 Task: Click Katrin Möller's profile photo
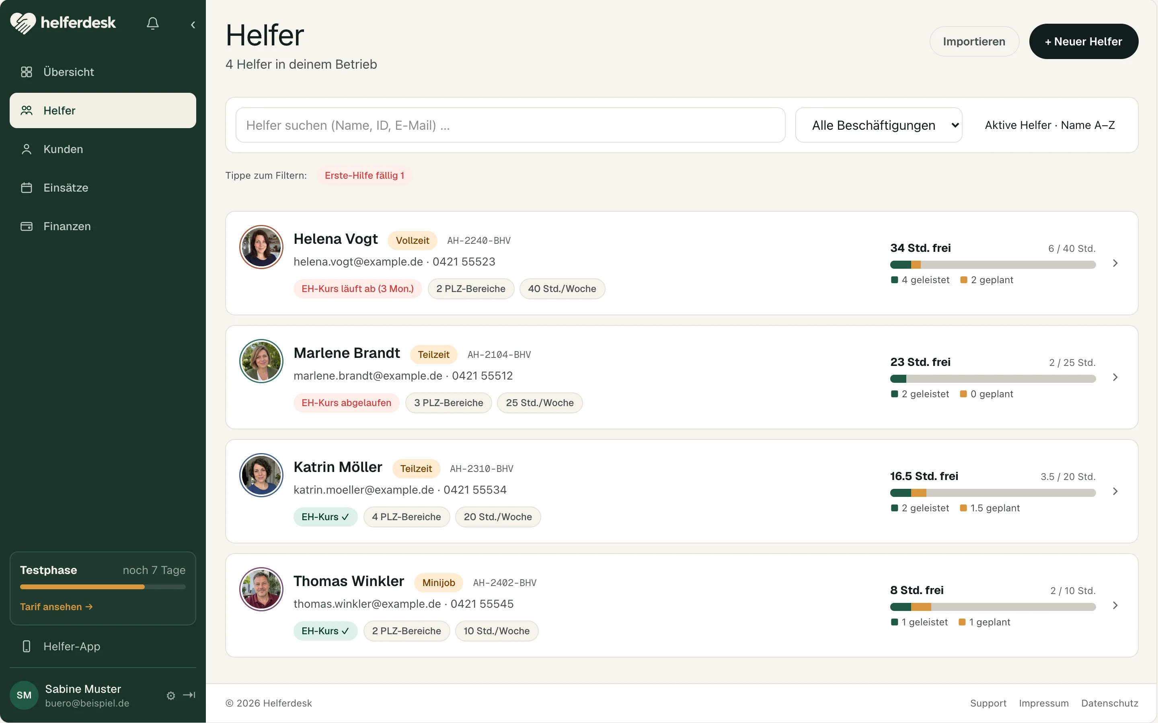pyautogui.click(x=261, y=475)
